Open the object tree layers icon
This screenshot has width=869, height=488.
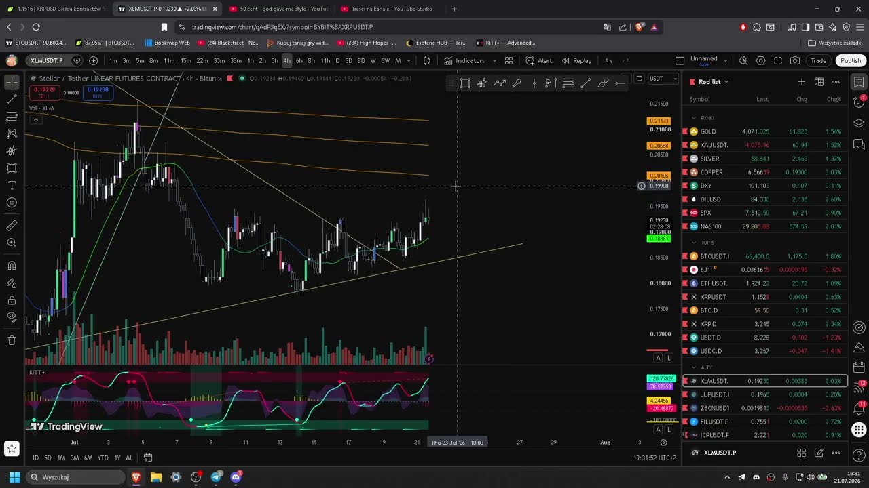(859, 123)
